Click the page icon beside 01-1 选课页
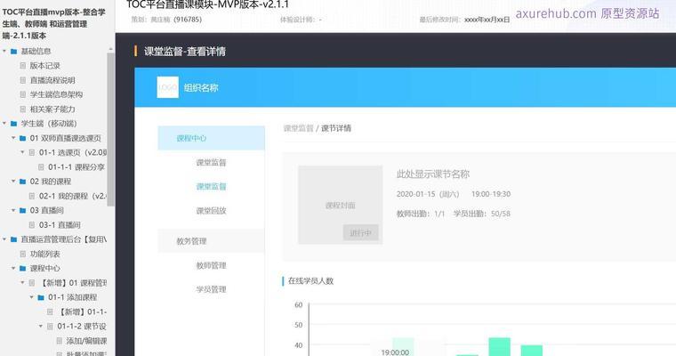 pos(32,152)
